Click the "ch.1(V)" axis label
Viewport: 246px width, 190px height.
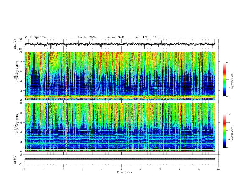15,44
